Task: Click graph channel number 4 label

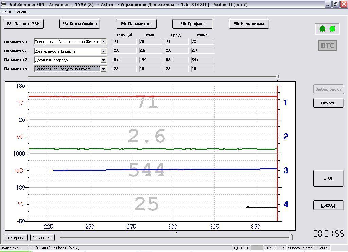Action: (285, 204)
